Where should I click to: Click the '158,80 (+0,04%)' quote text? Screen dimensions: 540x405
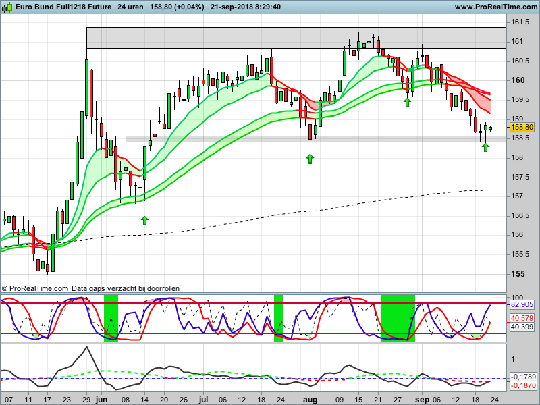[x=177, y=7]
